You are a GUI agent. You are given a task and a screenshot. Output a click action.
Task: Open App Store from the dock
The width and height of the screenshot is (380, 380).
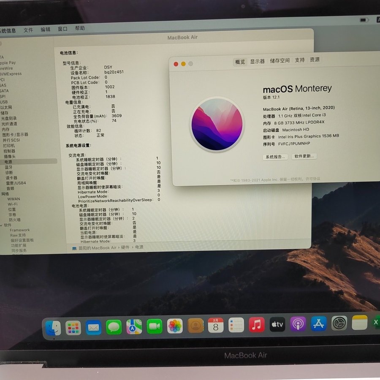319,324
